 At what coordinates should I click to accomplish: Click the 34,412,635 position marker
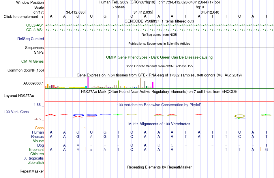143,12
